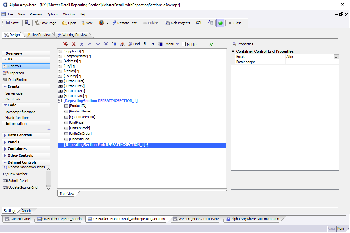350x233 pixels.
Task: Open the Alpha Anywhere Documentation tab
Action: coord(252,219)
